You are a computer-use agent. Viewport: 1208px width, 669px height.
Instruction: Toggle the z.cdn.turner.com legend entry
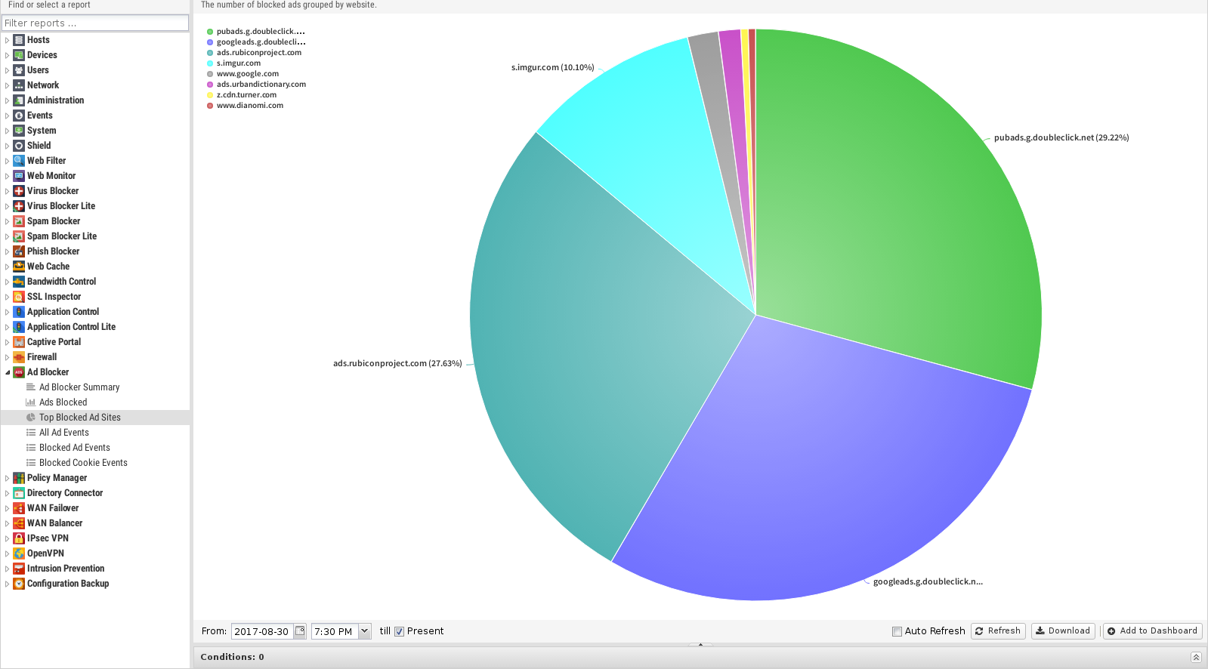(x=246, y=95)
